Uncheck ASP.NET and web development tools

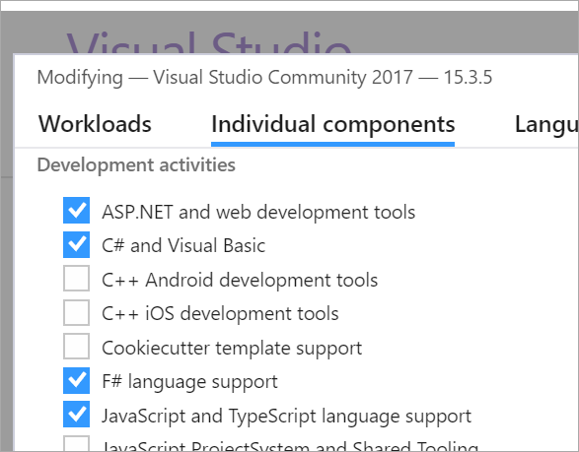pyautogui.click(x=76, y=210)
